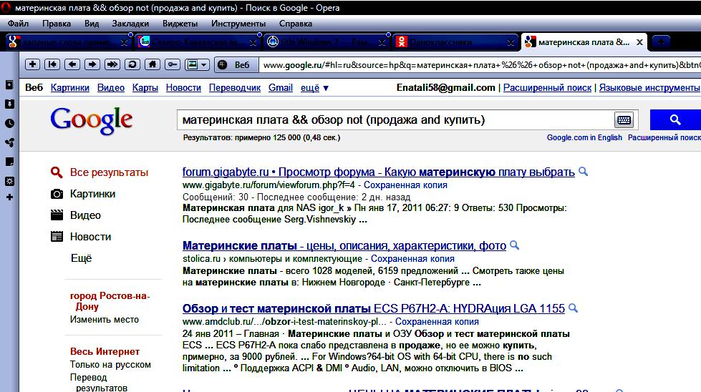Screen dimensions: 701x392
Task: Open Widgets gear panel in sidebar
Action: [9, 181]
